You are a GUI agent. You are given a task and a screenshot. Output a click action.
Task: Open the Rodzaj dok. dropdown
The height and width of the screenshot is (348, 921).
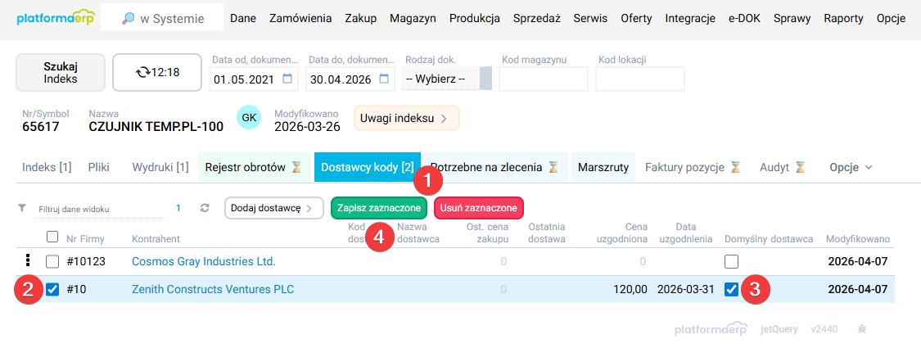447,79
